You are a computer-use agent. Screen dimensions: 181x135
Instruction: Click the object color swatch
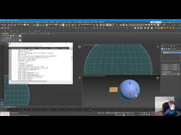click(179, 74)
